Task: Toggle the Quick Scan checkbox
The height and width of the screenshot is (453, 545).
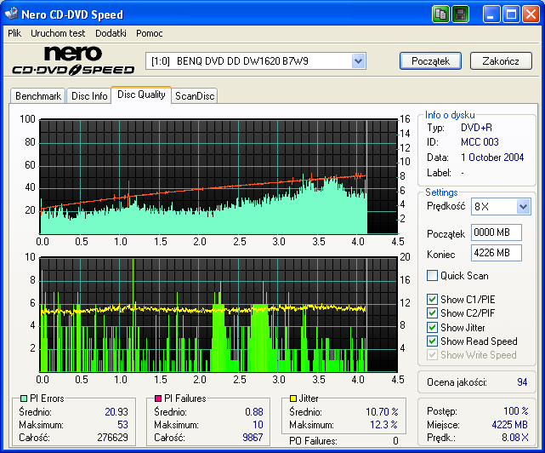Action: pos(432,275)
